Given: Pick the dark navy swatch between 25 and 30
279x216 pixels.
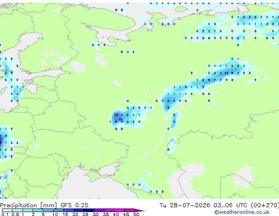Looking at the screenshot, I should (89, 210).
